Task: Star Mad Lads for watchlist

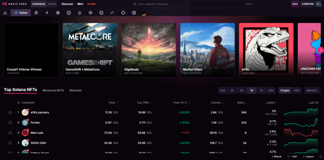Action: click(x=10, y=133)
